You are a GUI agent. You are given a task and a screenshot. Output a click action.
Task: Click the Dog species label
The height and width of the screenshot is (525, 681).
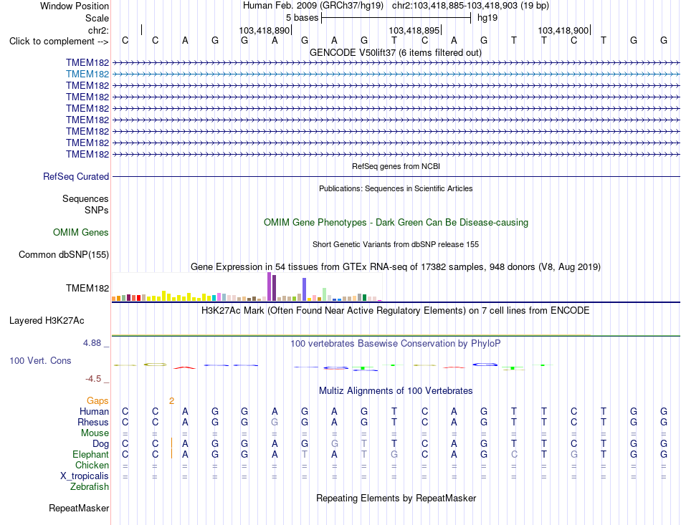coord(100,443)
